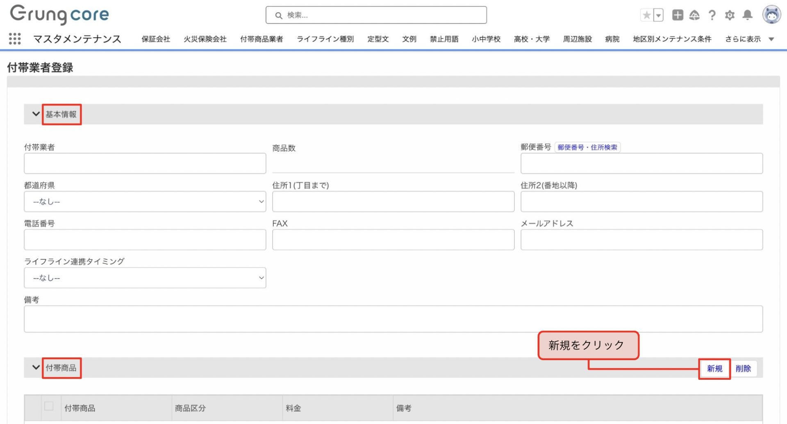
Task: Open the setup gear icon
Action: [730, 16]
